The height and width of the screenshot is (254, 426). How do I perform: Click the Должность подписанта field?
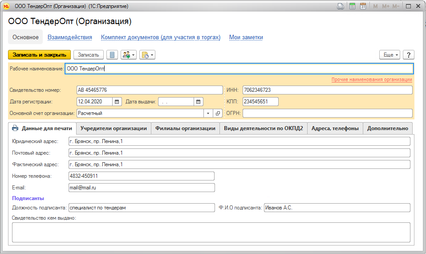142,208
